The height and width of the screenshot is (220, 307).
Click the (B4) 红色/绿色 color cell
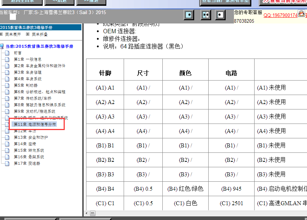pos(186,189)
